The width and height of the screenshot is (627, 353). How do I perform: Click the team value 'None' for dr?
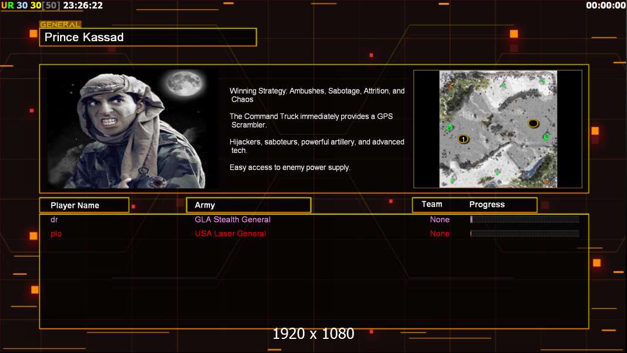click(440, 219)
